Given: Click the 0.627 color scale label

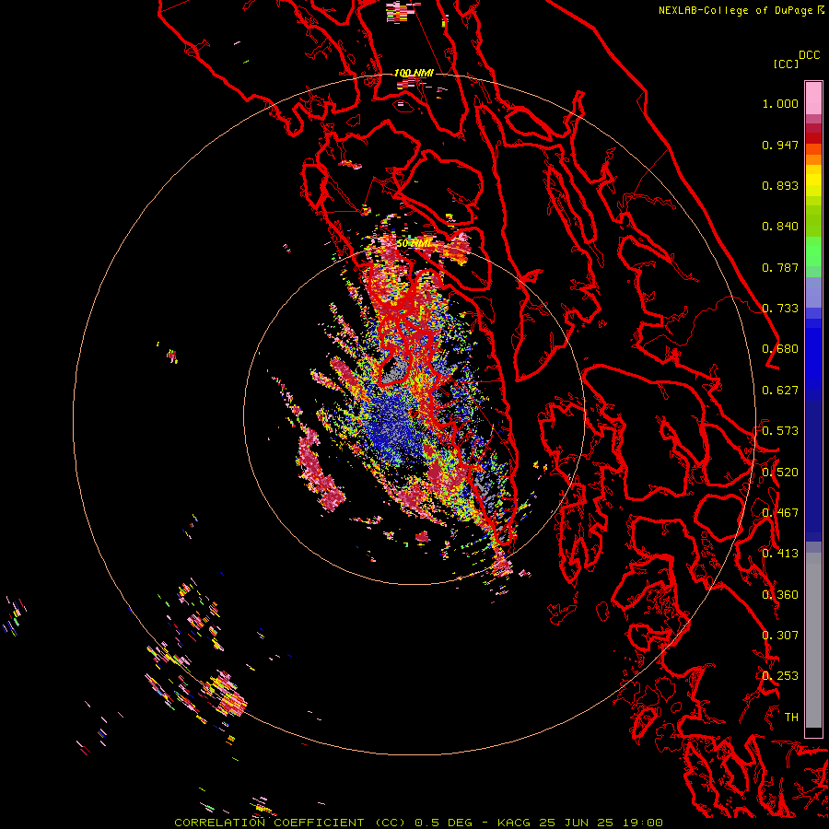Looking at the screenshot, I should pos(780,391).
